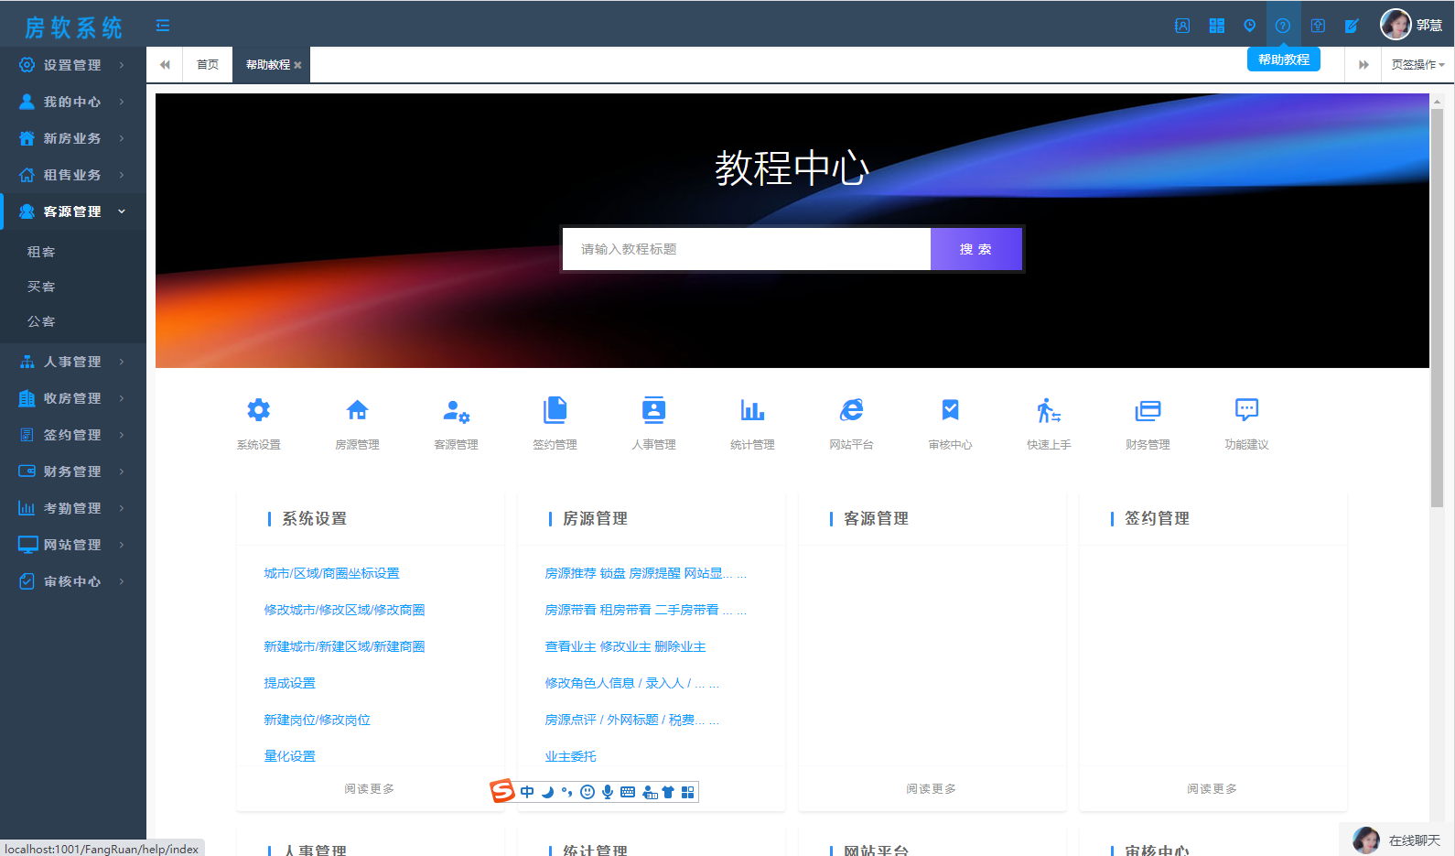The height and width of the screenshot is (856, 1455).
Task: Open 在线聊天 chat widget
Action: [x=1396, y=840]
